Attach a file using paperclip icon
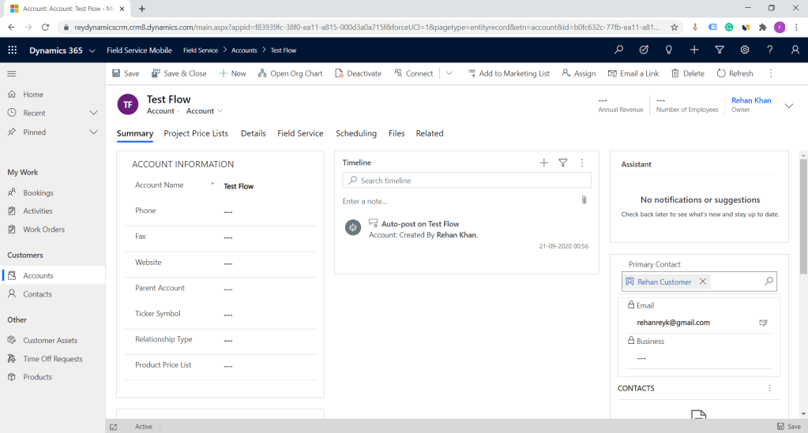This screenshot has width=808, height=433. click(x=584, y=200)
